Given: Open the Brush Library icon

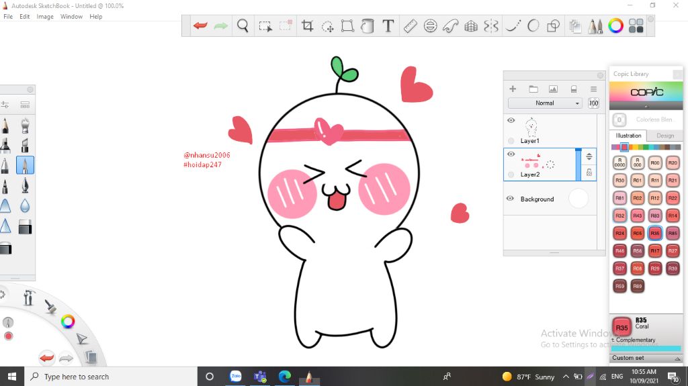Looking at the screenshot, I should (25, 105).
